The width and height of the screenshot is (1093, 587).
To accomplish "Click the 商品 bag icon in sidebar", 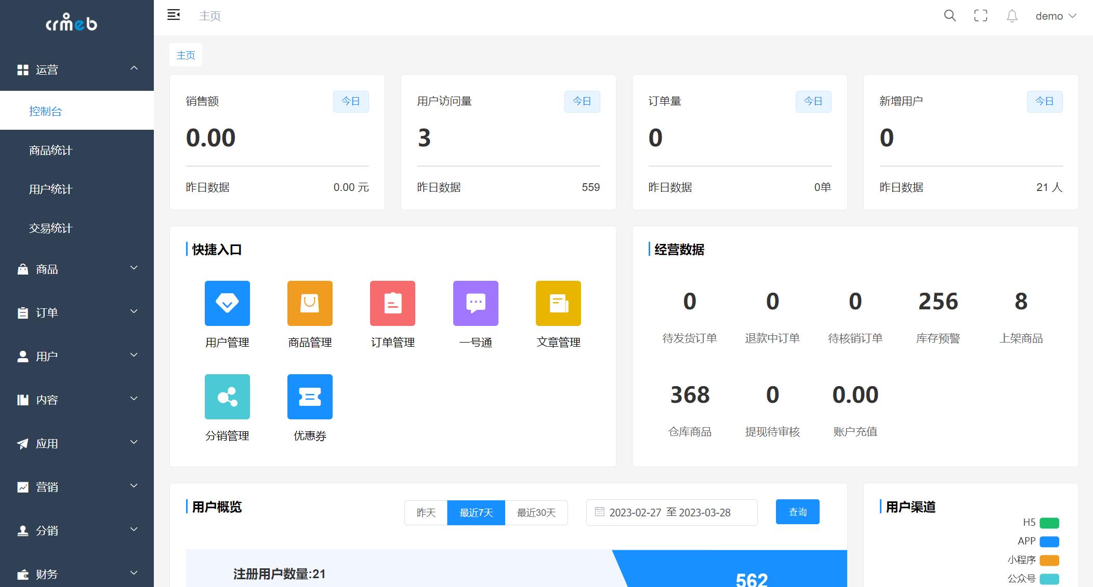I will 23,269.
